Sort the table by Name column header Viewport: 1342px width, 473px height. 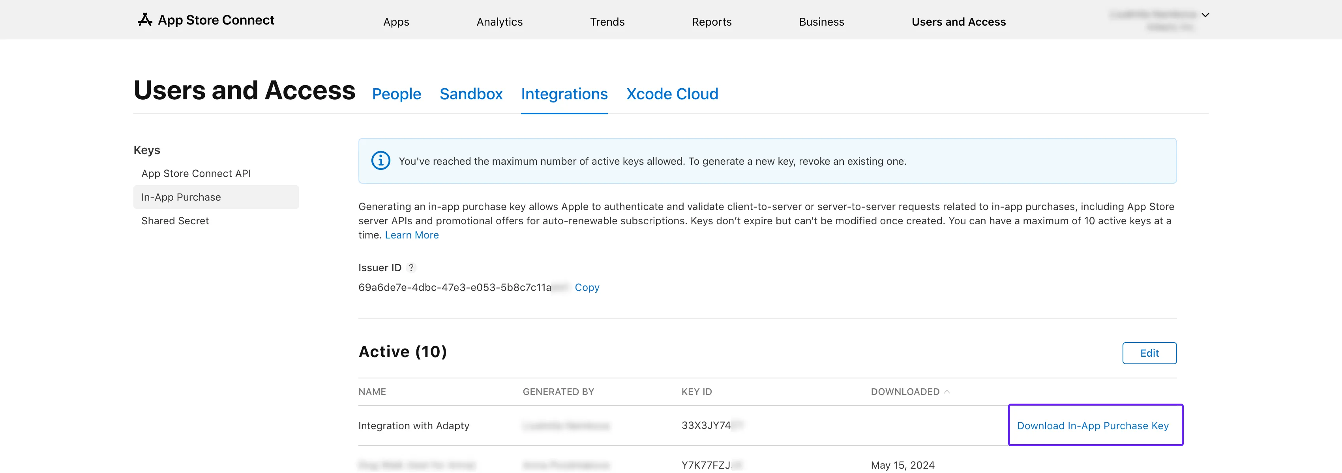[372, 392]
